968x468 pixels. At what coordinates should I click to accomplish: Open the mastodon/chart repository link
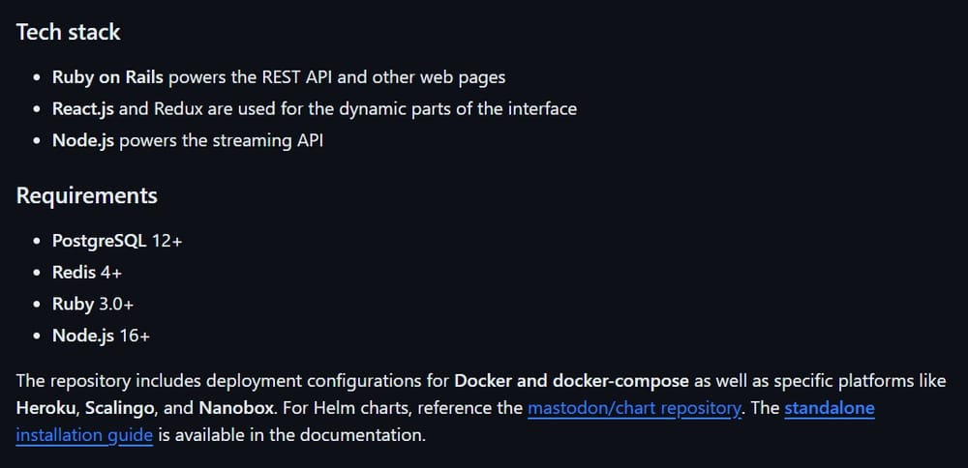pos(634,408)
